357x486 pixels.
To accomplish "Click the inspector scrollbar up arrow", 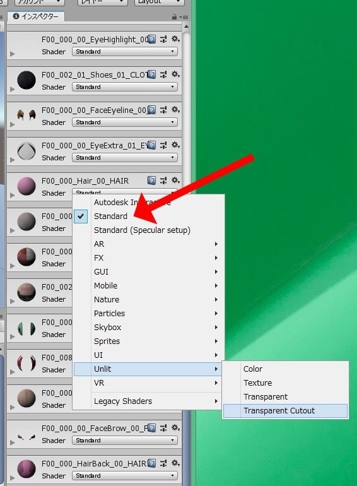I will [x=186, y=27].
